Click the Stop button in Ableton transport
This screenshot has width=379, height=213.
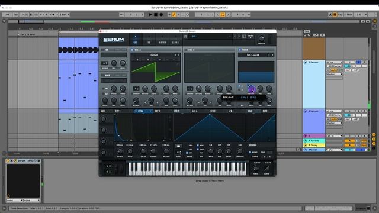click(156, 14)
